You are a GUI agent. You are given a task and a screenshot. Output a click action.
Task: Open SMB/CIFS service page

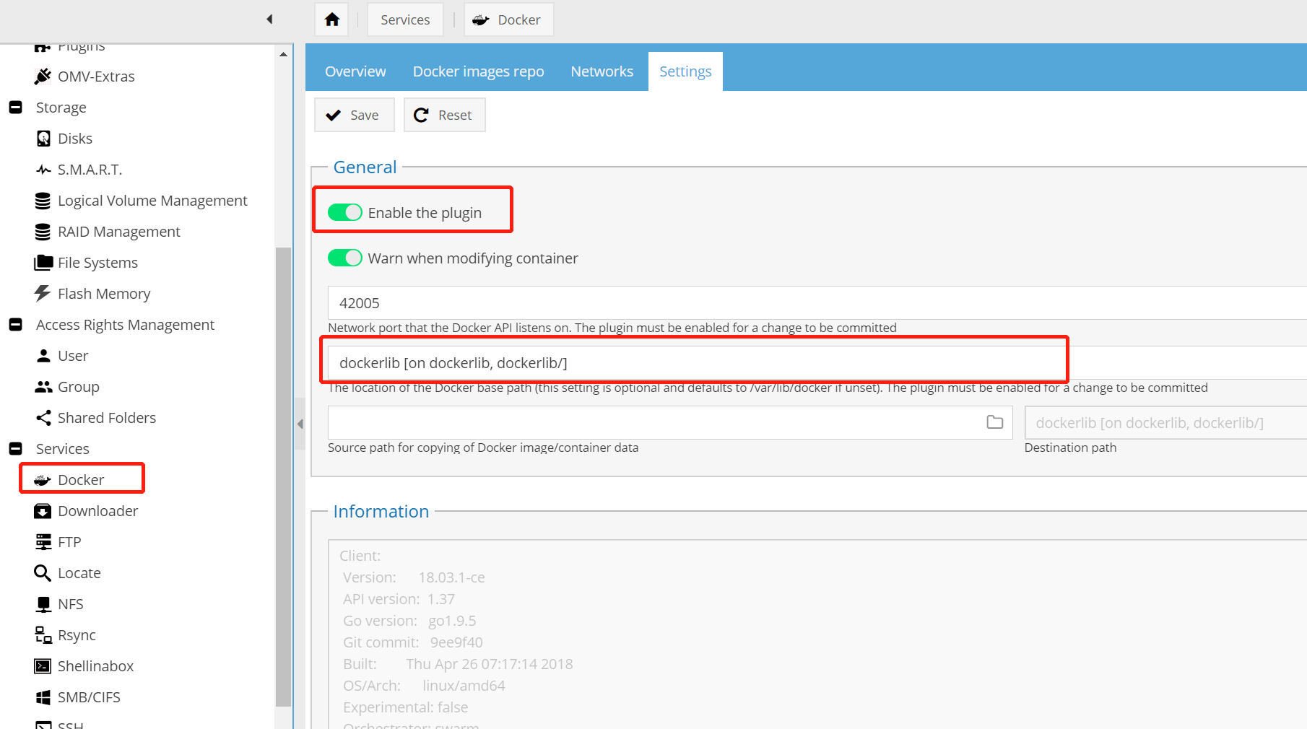(x=89, y=697)
